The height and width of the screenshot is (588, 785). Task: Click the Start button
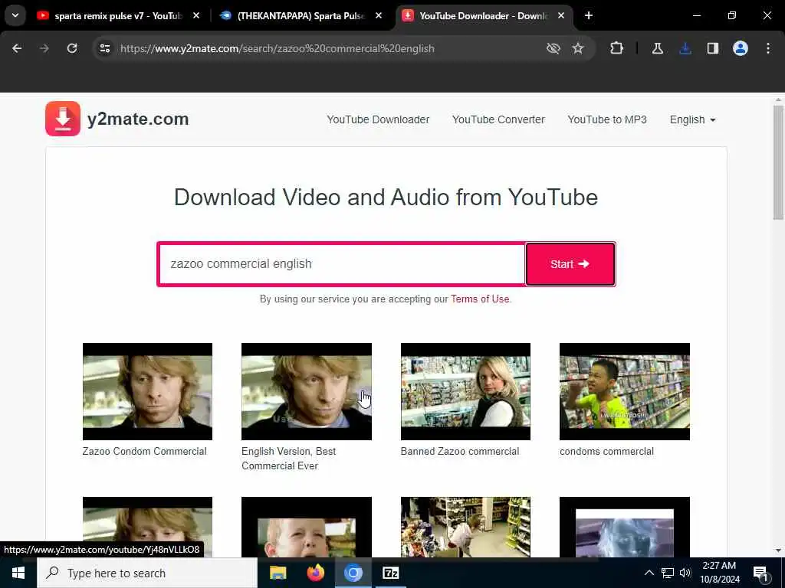(570, 264)
